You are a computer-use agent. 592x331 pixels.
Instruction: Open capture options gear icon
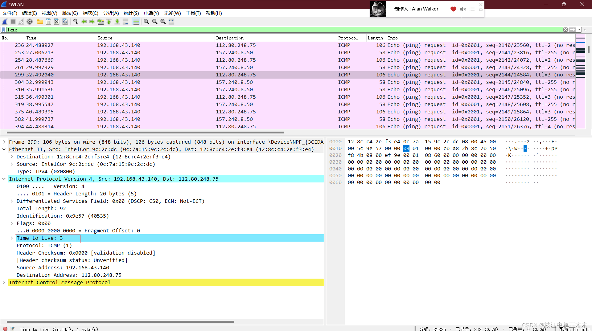pos(30,22)
